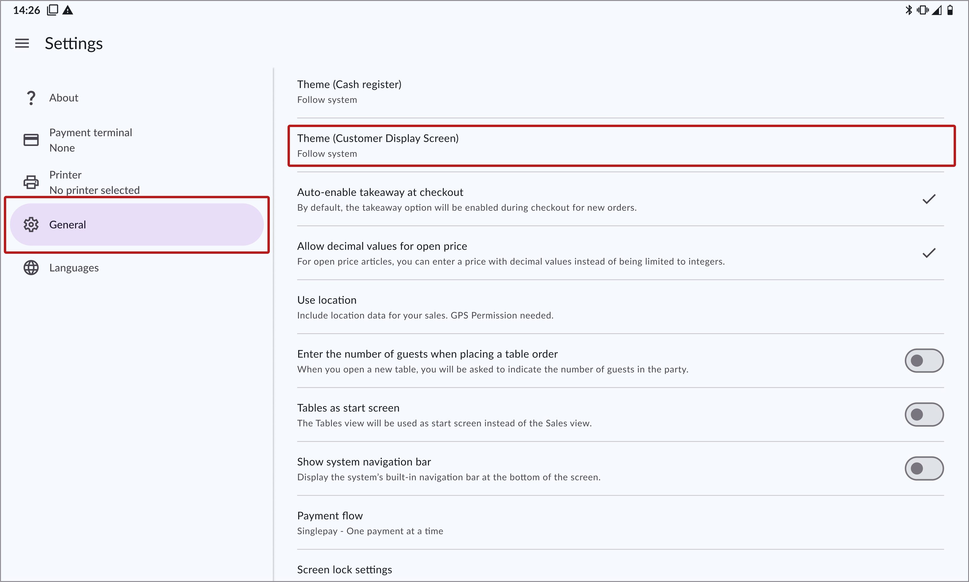The image size is (969, 582).
Task: Click 'For open price articles' description text
Action: click(511, 261)
